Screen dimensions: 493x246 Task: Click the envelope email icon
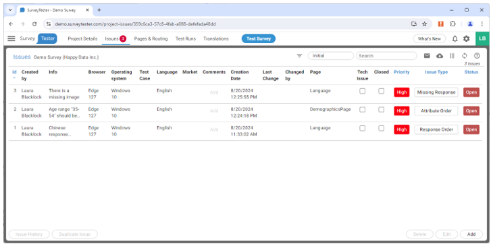(x=427, y=56)
